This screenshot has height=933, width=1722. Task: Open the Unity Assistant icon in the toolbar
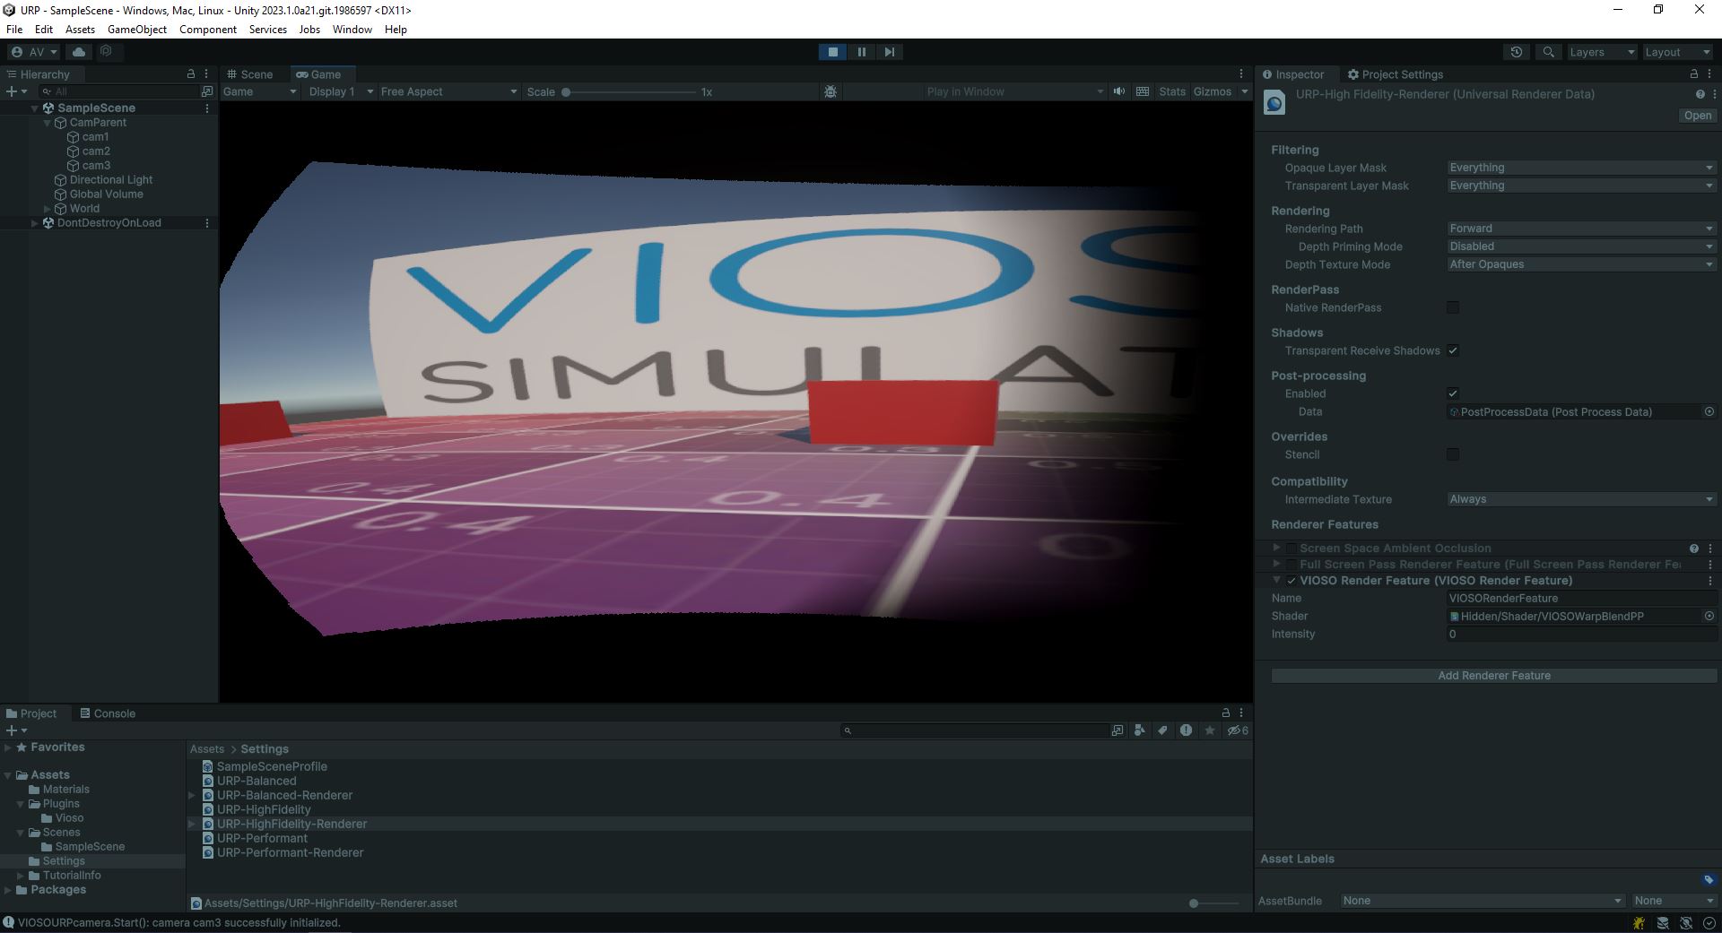[x=106, y=52]
